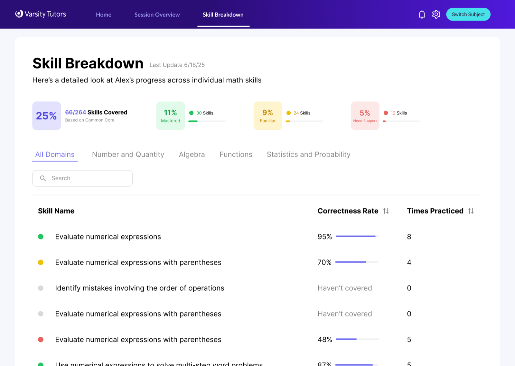Open skill 'Evaluate numerical expressions'
This screenshot has width=515, height=366.
click(x=108, y=237)
